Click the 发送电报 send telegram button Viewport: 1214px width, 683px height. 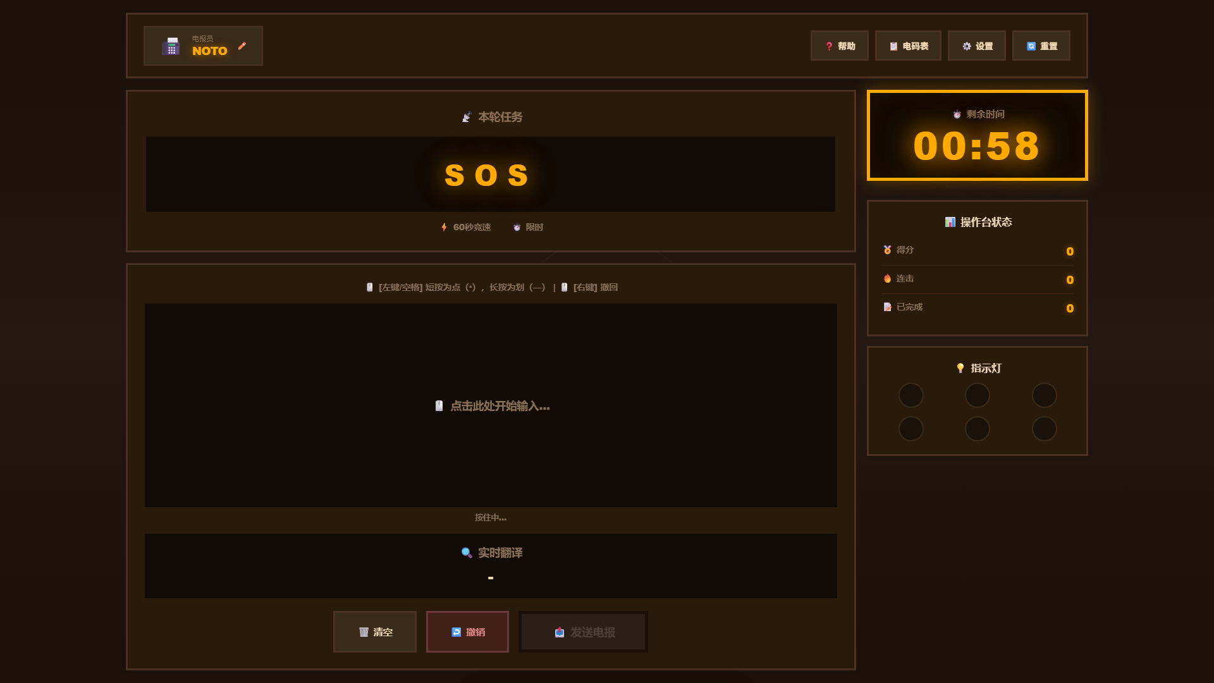pyautogui.click(x=583, y=632)
